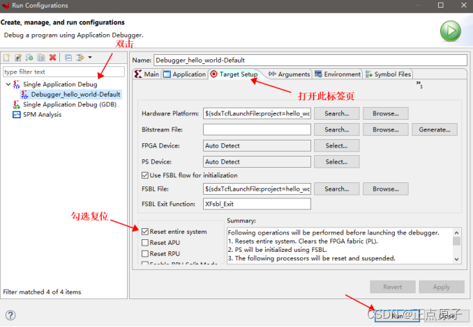Click Search button for Hardware Platform

337,113
